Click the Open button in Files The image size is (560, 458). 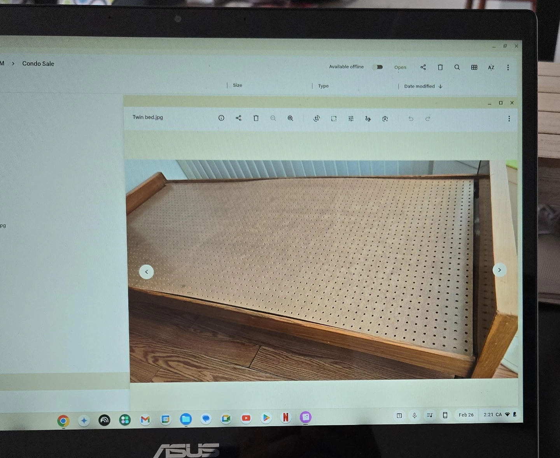click(x=400, y=67)
